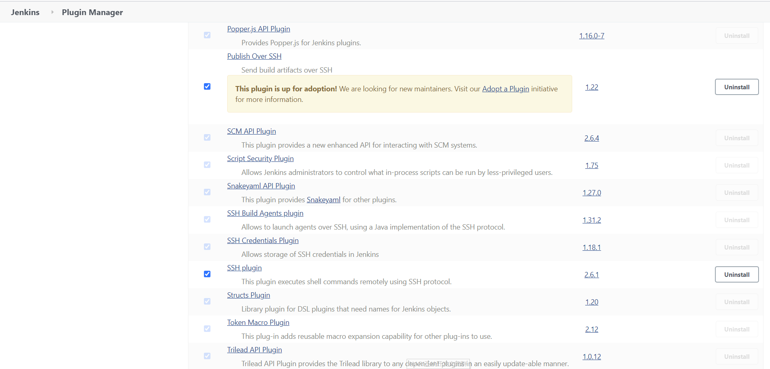Click disabled Uninstall for SSH Build Agents
Viewport: 770px width, 369px height.
(x=737, y=220)
